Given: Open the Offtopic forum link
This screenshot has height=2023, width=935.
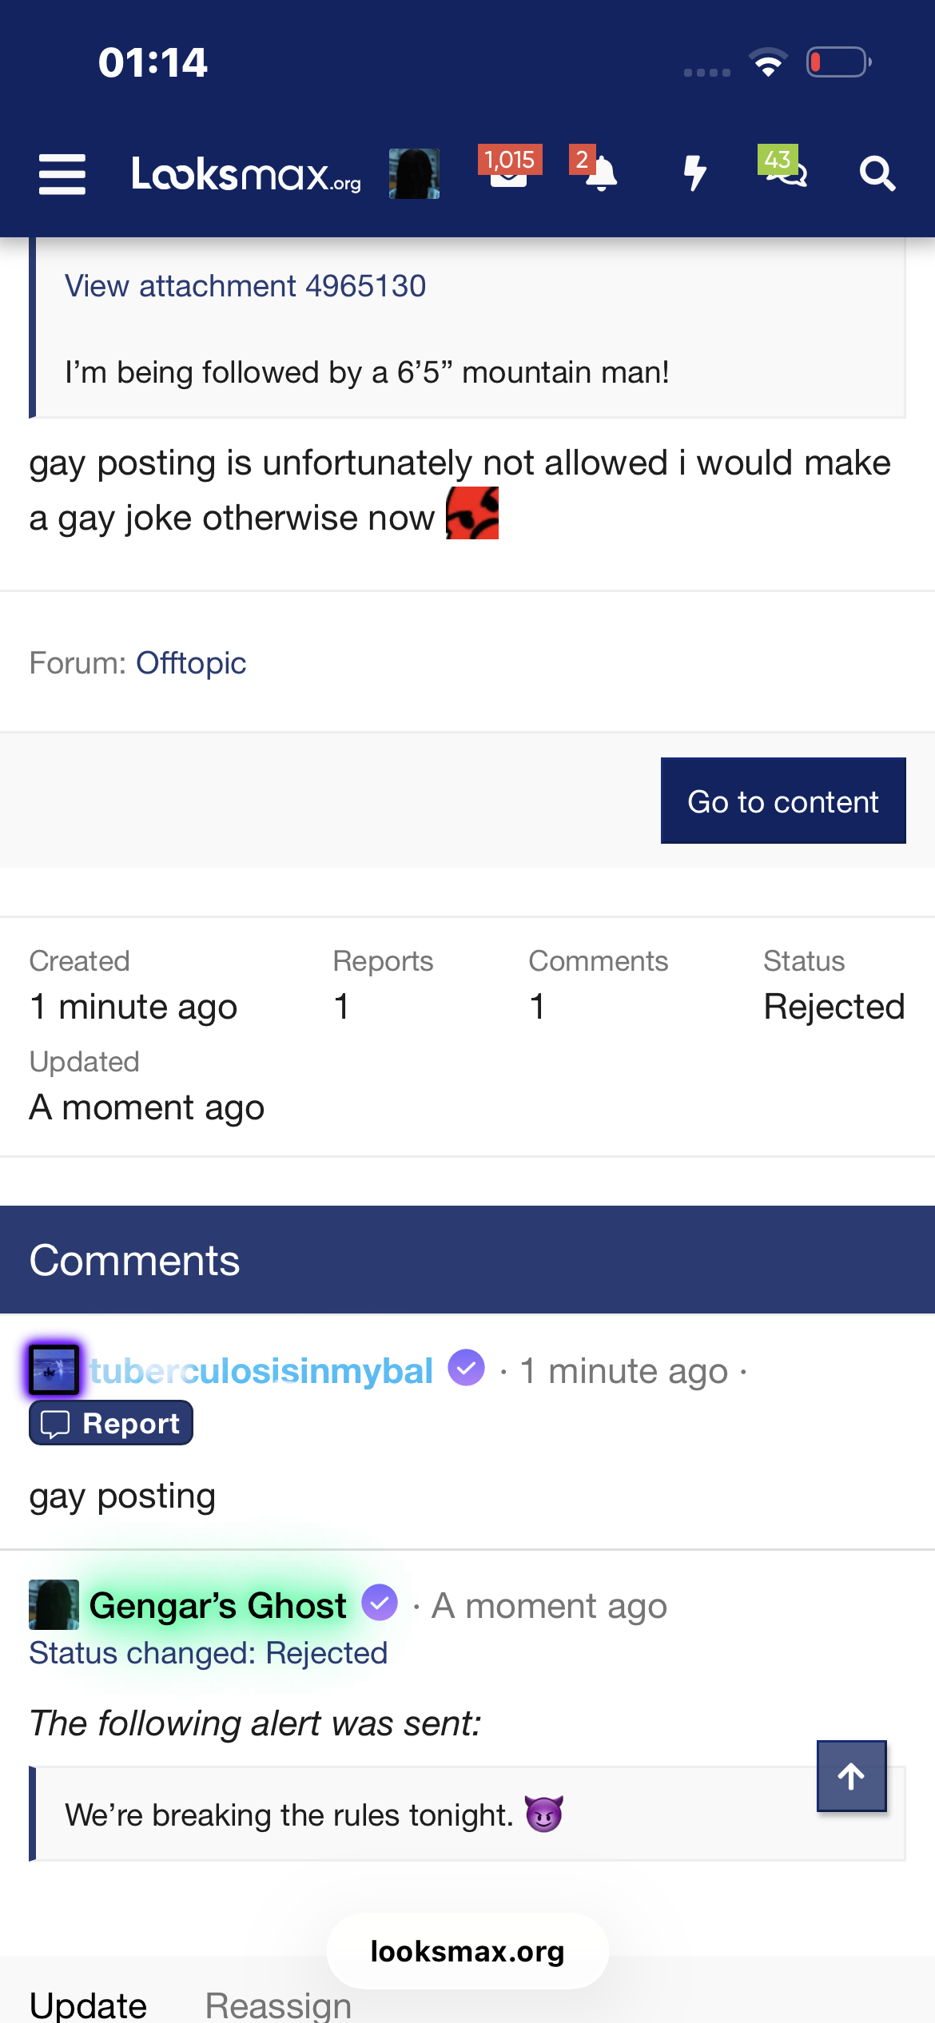Looking at the screenshot, I should (191, 663).
